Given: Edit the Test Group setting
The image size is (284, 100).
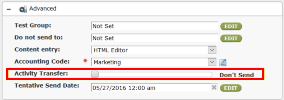Looking at the screenshot, I should tap(231, 26).
